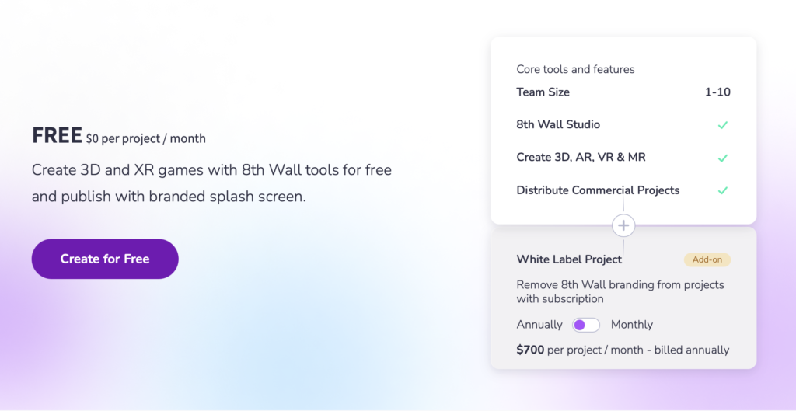Screen dimensions: 796x411
Task: Toggle the Annually/Monthly billing switch
Action: coord(586,325)
